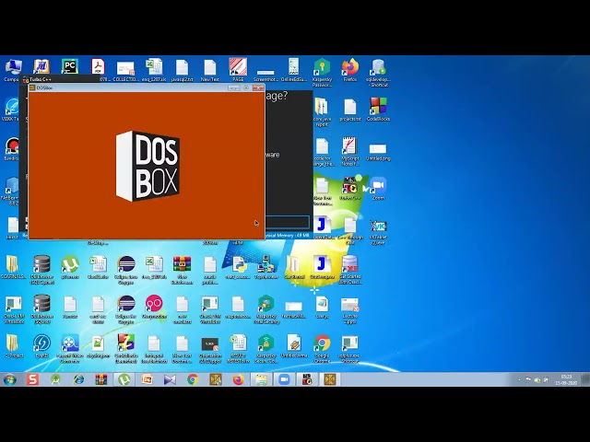Screen dimensions: 590x442
Task: Click the Windows Start button
Action: [10, 379]
